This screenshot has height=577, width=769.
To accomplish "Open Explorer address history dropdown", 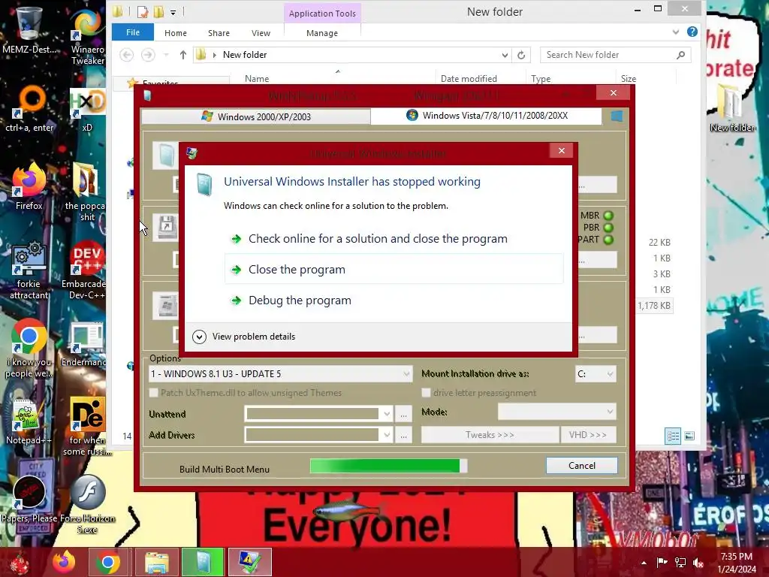I will tap(505, 55).
